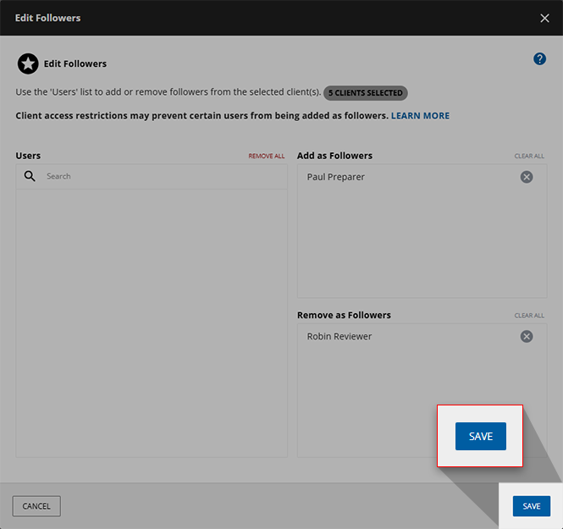The width and height of the screenshot is (563, 529).
Task: Remove Robin Reviewer using the X icon
Action: pos(527,336)
